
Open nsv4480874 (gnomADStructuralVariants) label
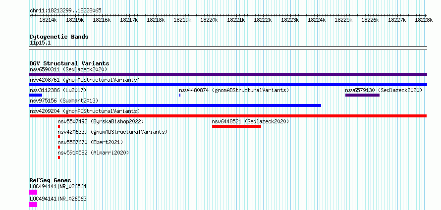[x=234, y=90]
